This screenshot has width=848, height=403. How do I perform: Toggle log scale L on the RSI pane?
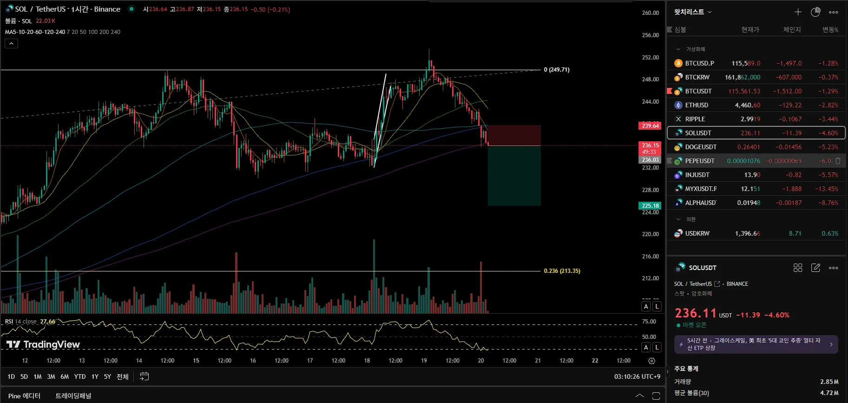(x=657, y=347)
